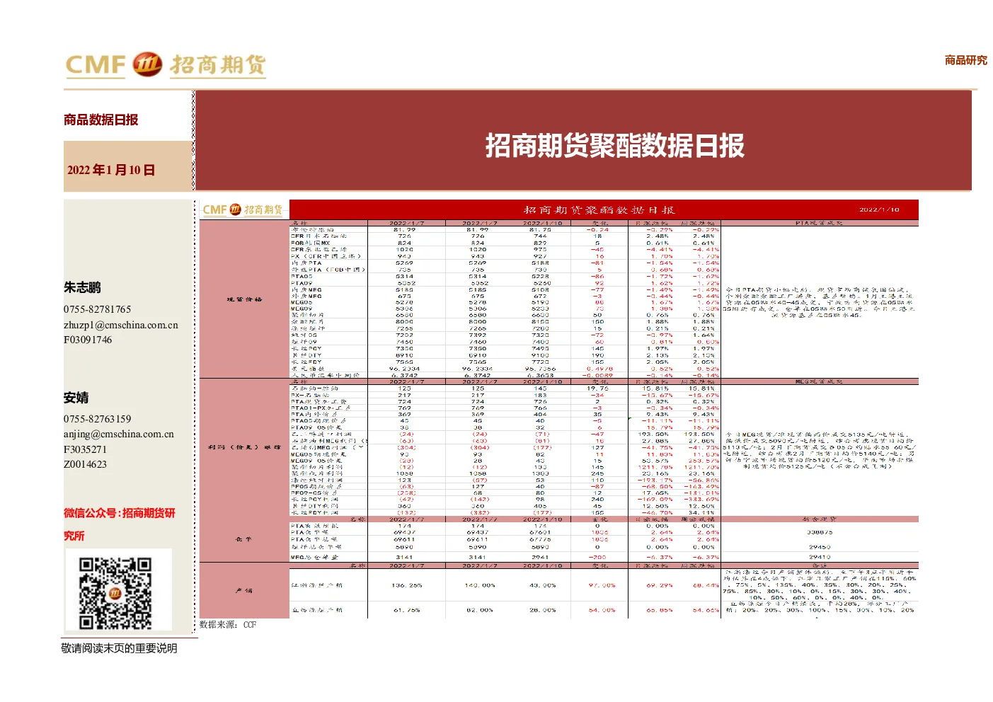The image size is (993, 702).
Task: Click the CMF 招商期货 logo in the page header
Action: click(166, 64)
